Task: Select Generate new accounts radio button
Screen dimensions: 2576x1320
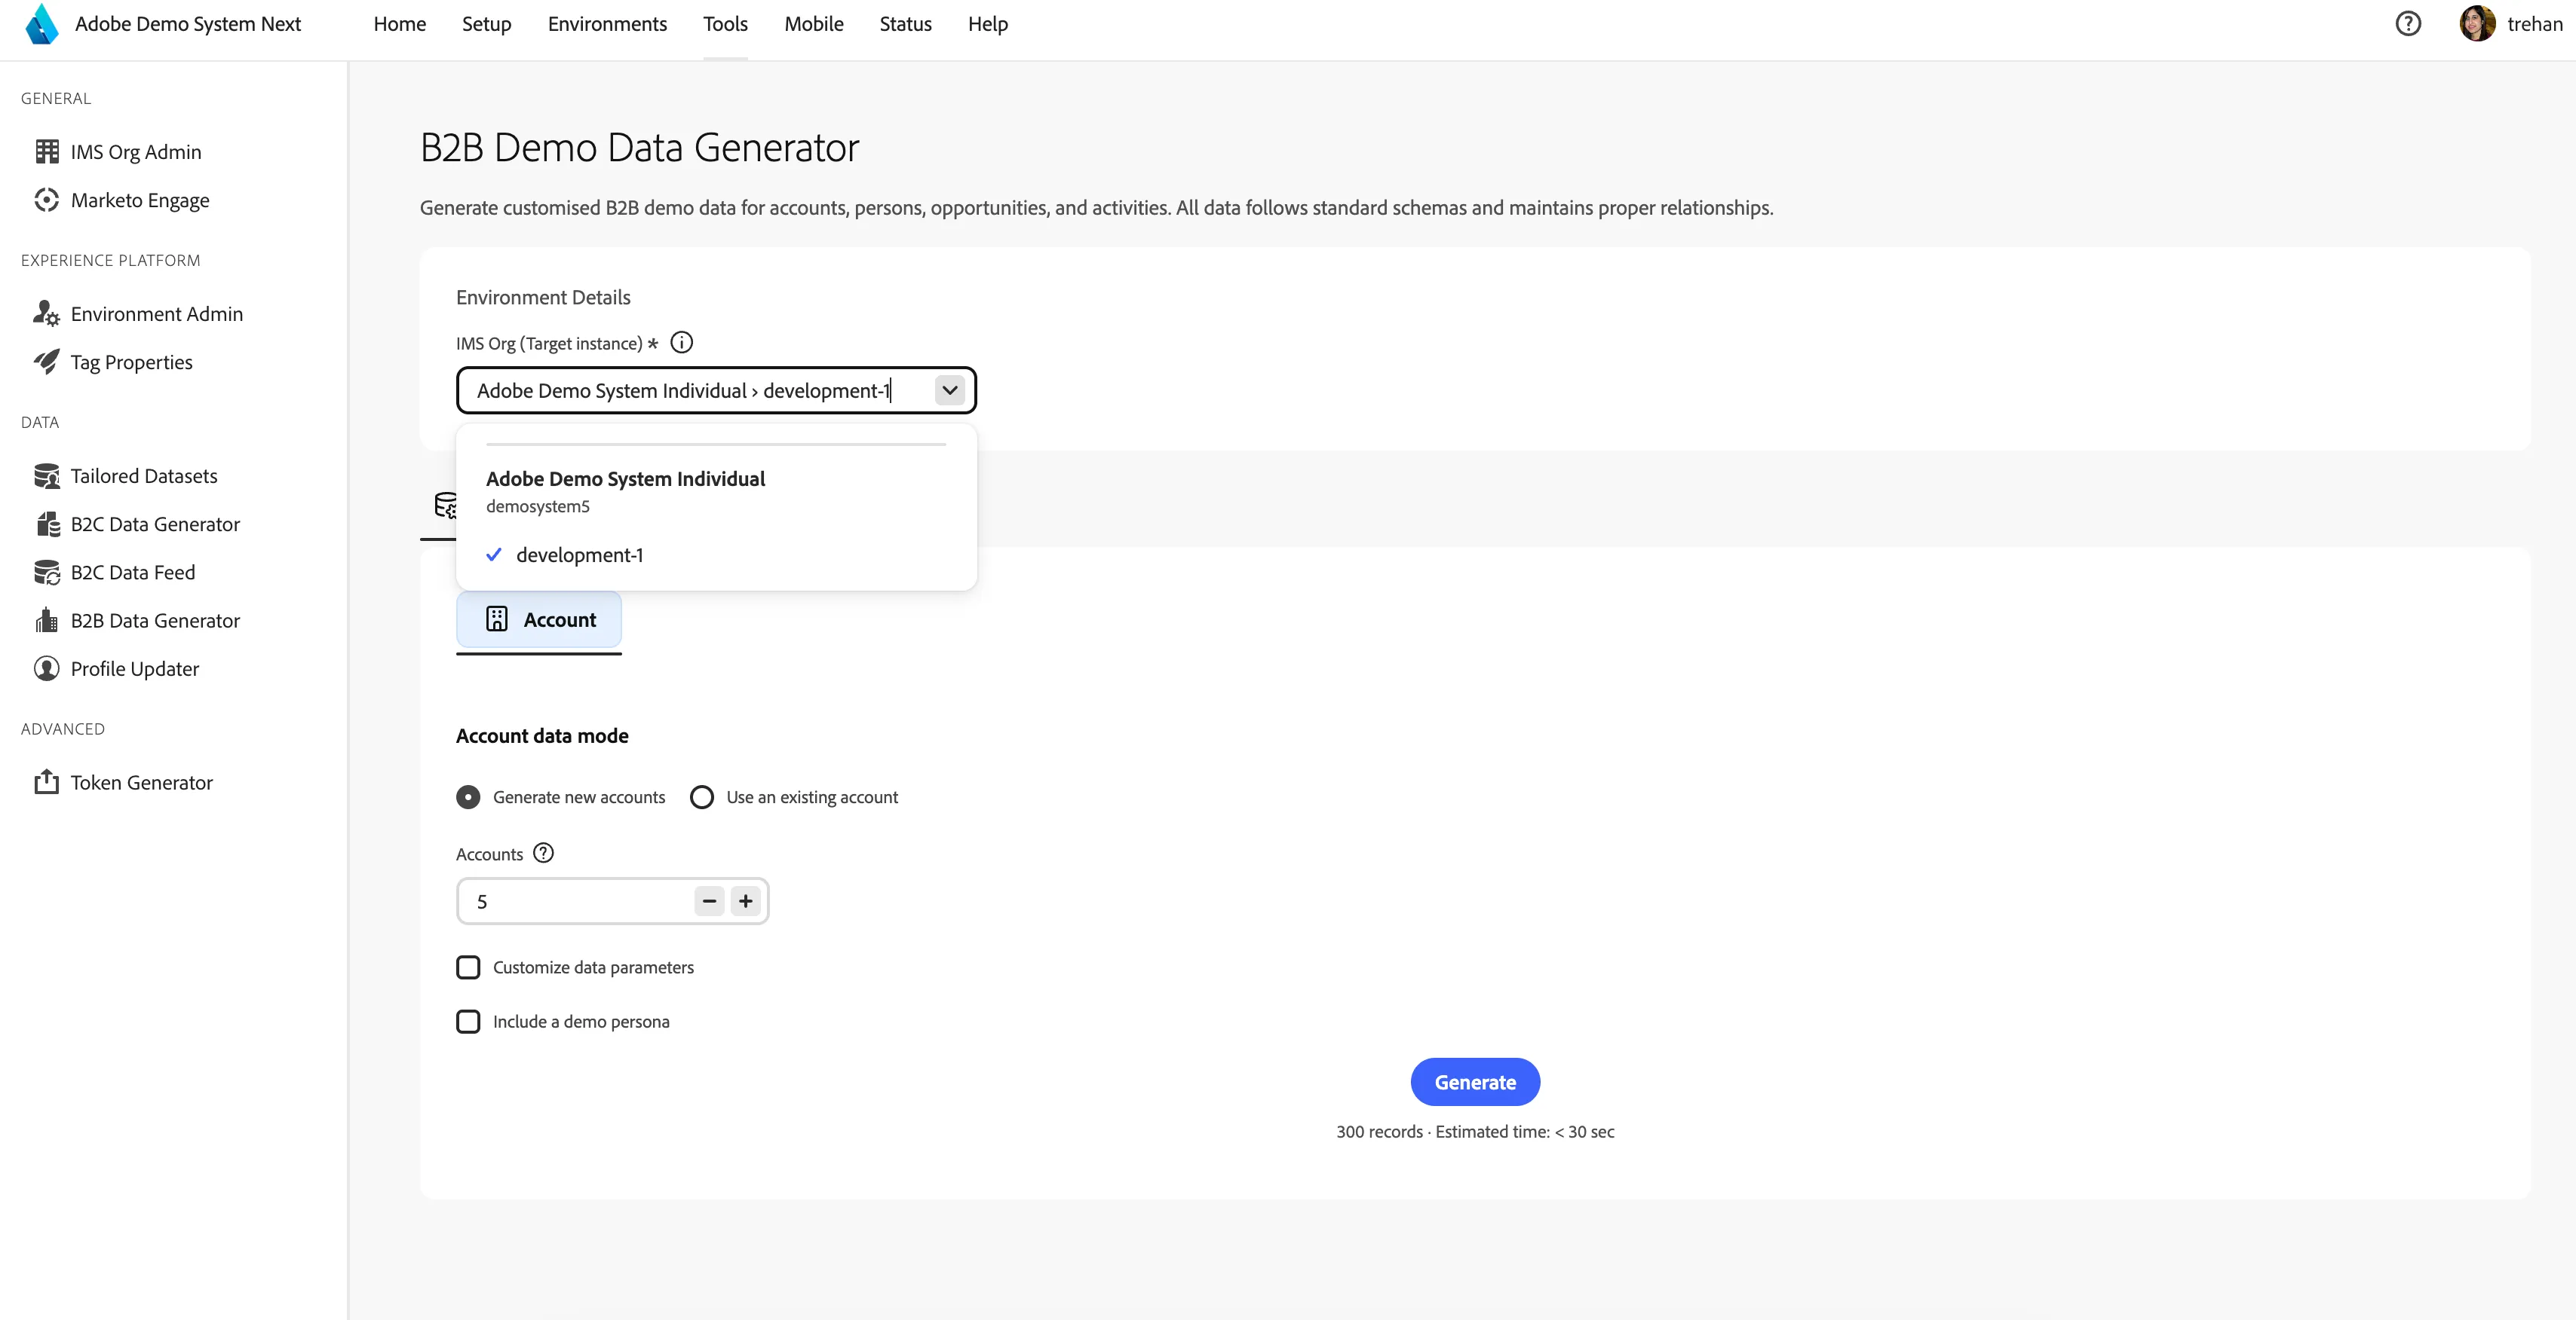Action: [x=468, y=797]
